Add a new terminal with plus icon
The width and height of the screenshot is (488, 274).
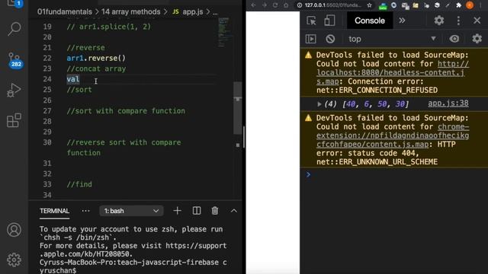point(177,211)
